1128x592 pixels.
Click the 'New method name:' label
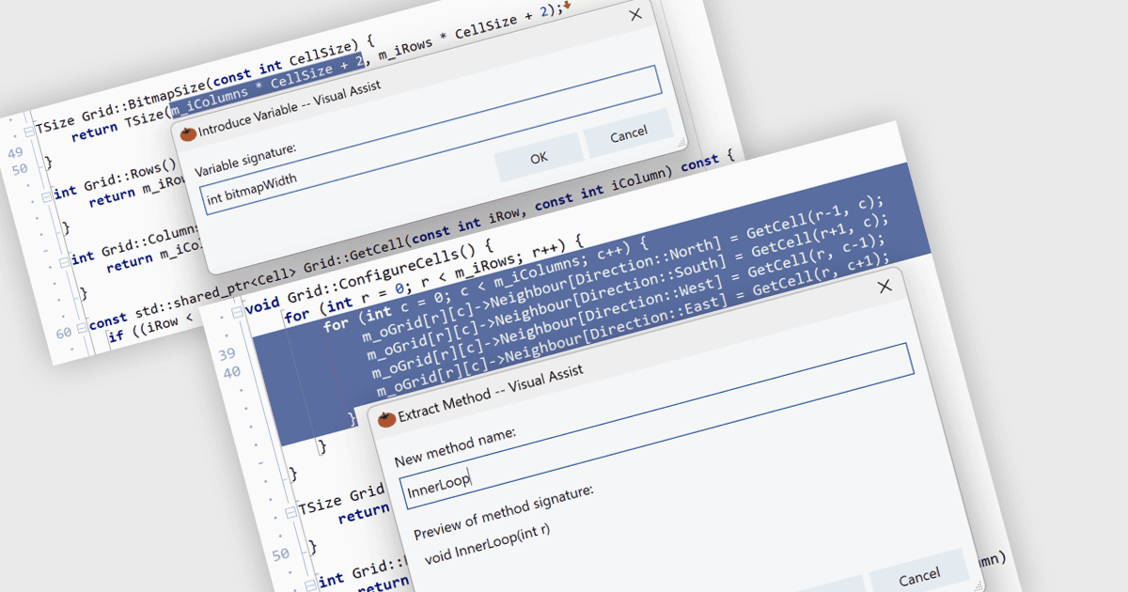pyautogui.click(x=455, y=445)
